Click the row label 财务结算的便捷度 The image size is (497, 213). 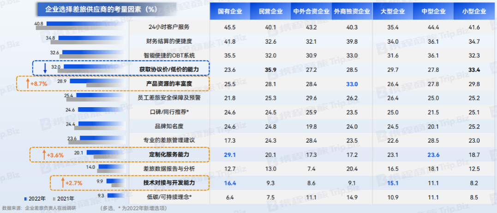169,41
